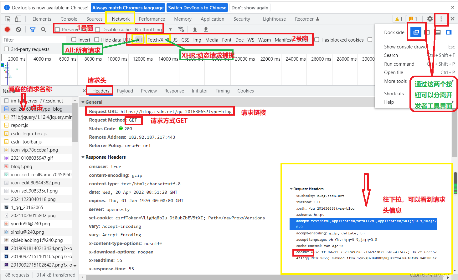This screenshot has width=458, height=280.
Task: Check the 3rd-party requests checkbox
Action: (7, 49)
